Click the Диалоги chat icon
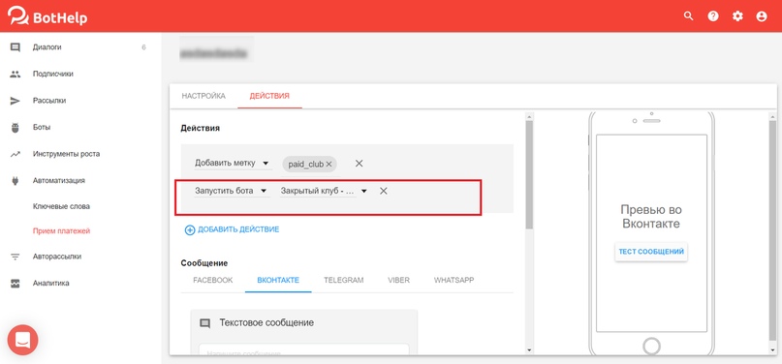 click(x=16, y=47)
